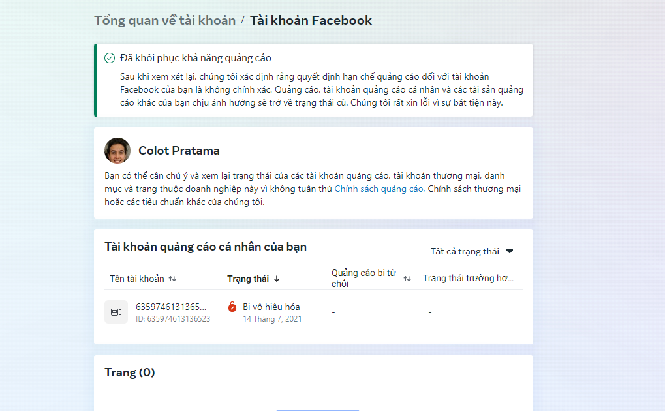Click Colot Pratama's profile picture

click(x=117, y=151)
